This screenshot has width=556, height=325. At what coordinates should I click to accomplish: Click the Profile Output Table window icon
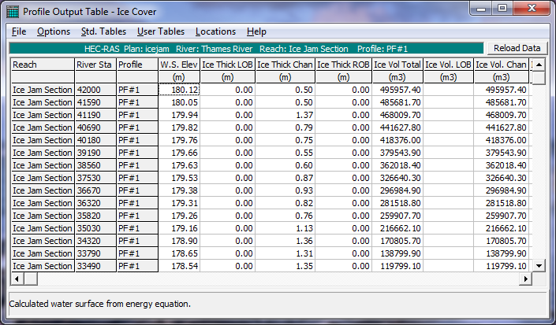(12, 12)
